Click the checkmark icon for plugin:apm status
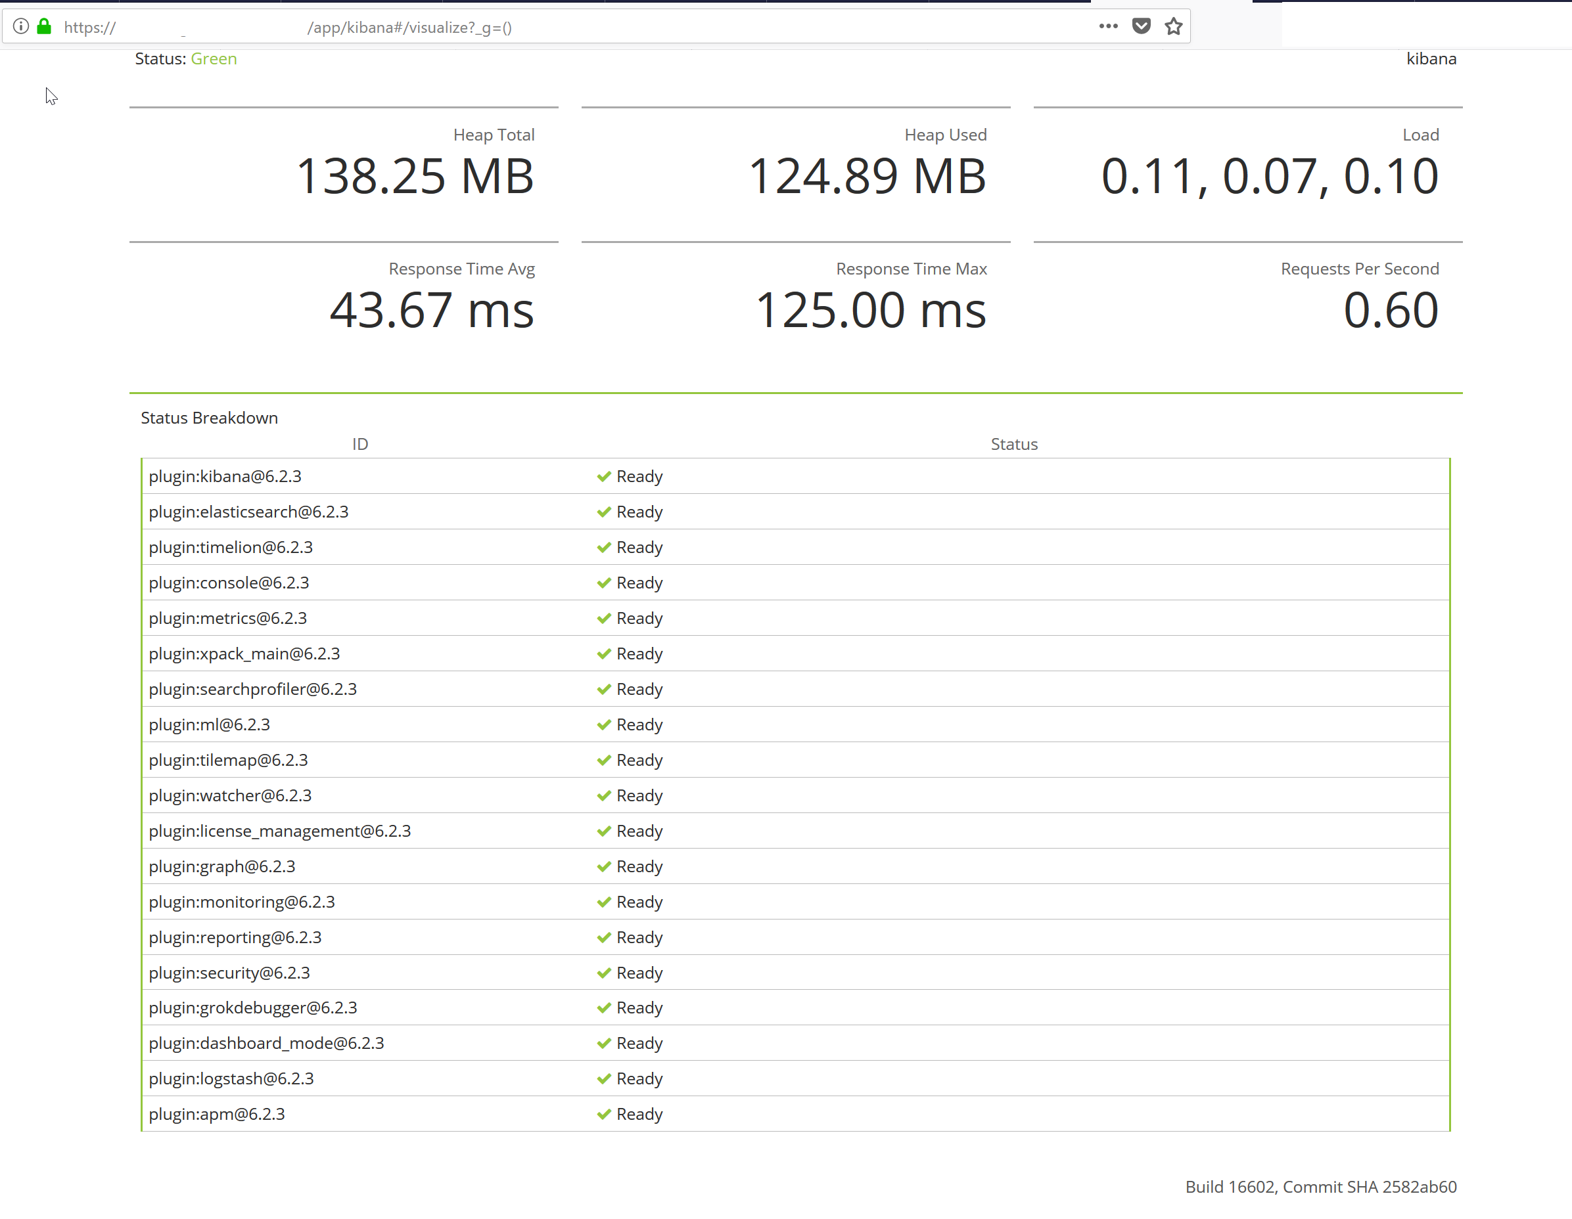Viewport: 1572px width, 1219px height. point(603,1114)
